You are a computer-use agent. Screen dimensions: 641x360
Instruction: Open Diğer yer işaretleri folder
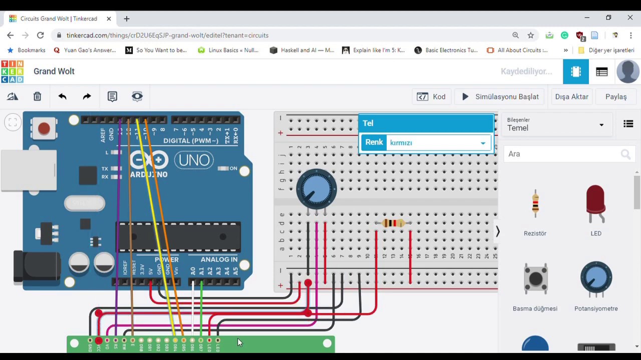point(606,50)
